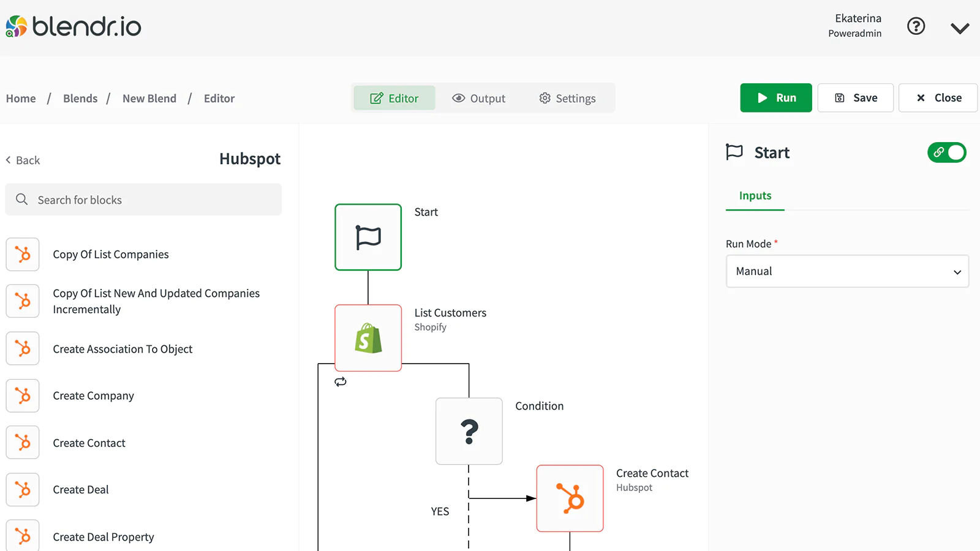Click 'Create Association To Object' text

[123, 349]
